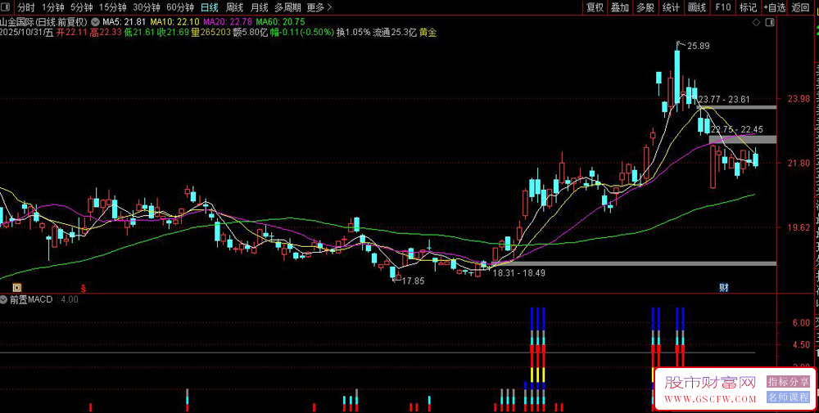819x413 pixels.
Task: Open the 画线 drawing tools
Action: pos(697,7)
